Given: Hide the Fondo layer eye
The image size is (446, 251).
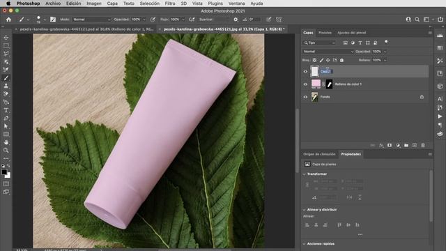Looking at the screenshot, I should tap(305, 97).
